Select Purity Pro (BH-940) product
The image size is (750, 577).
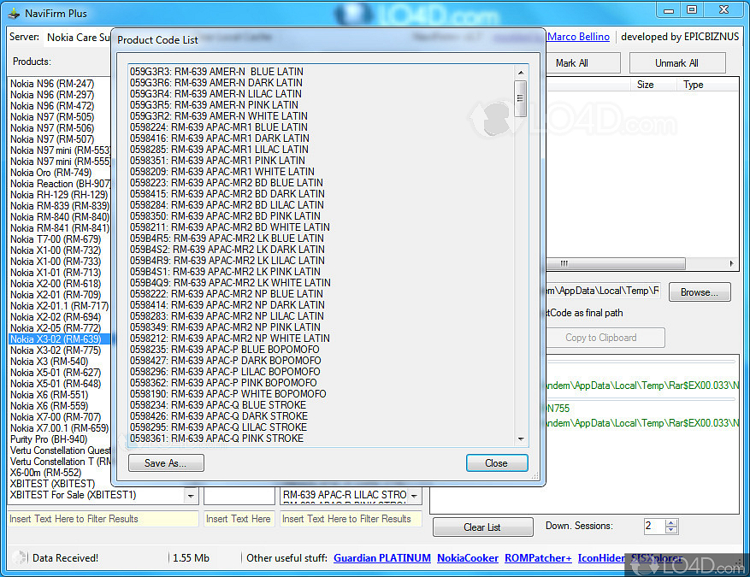coord(49,439)
